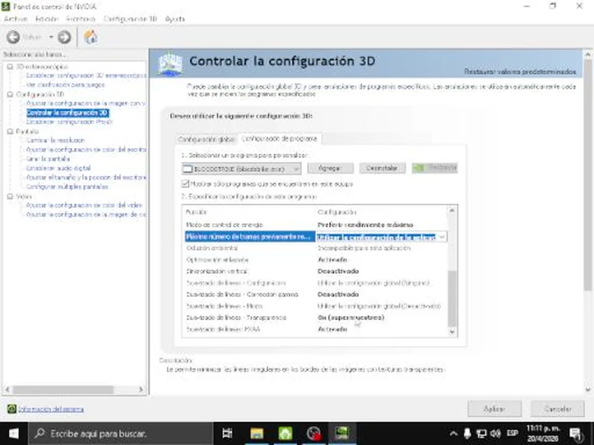Click the Cancelar button
Screen dimensions: 594x445
[557, 409]
